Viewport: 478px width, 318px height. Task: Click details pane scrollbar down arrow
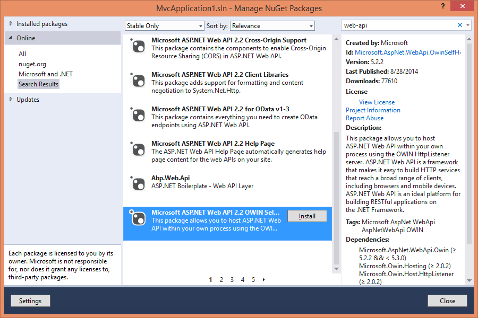point(469,280)
